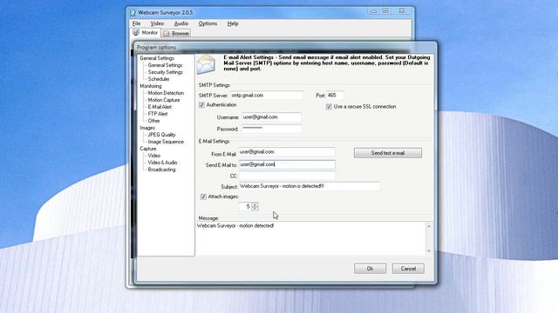
Task: Click inside the Message text area
Action: coord(310,238)
